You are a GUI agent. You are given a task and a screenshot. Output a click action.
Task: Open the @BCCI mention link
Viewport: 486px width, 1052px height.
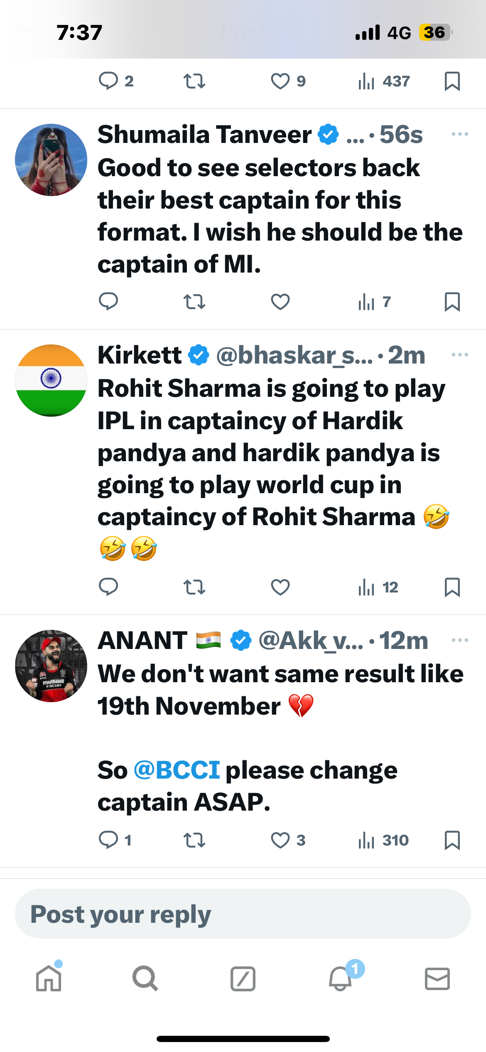[x=177, y=770]
